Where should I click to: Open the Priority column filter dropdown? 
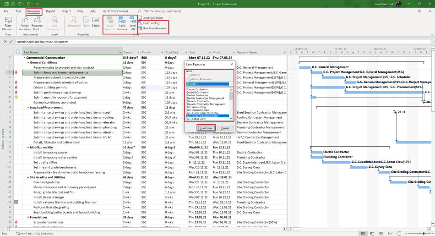point(162,53)
